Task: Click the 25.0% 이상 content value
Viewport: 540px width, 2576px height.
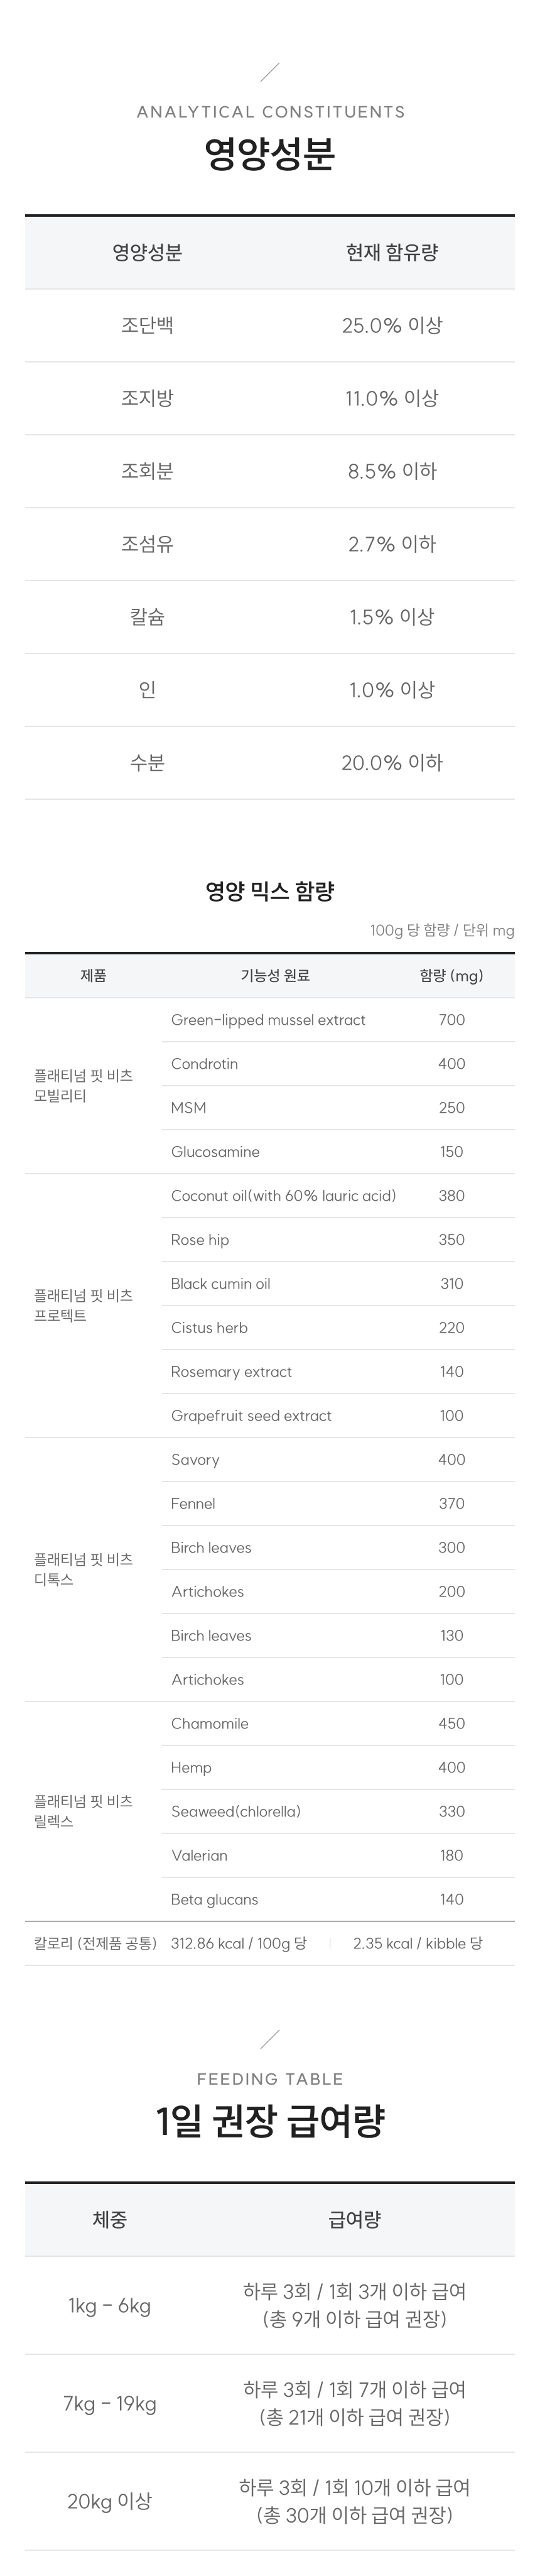Action: point(391,325)
